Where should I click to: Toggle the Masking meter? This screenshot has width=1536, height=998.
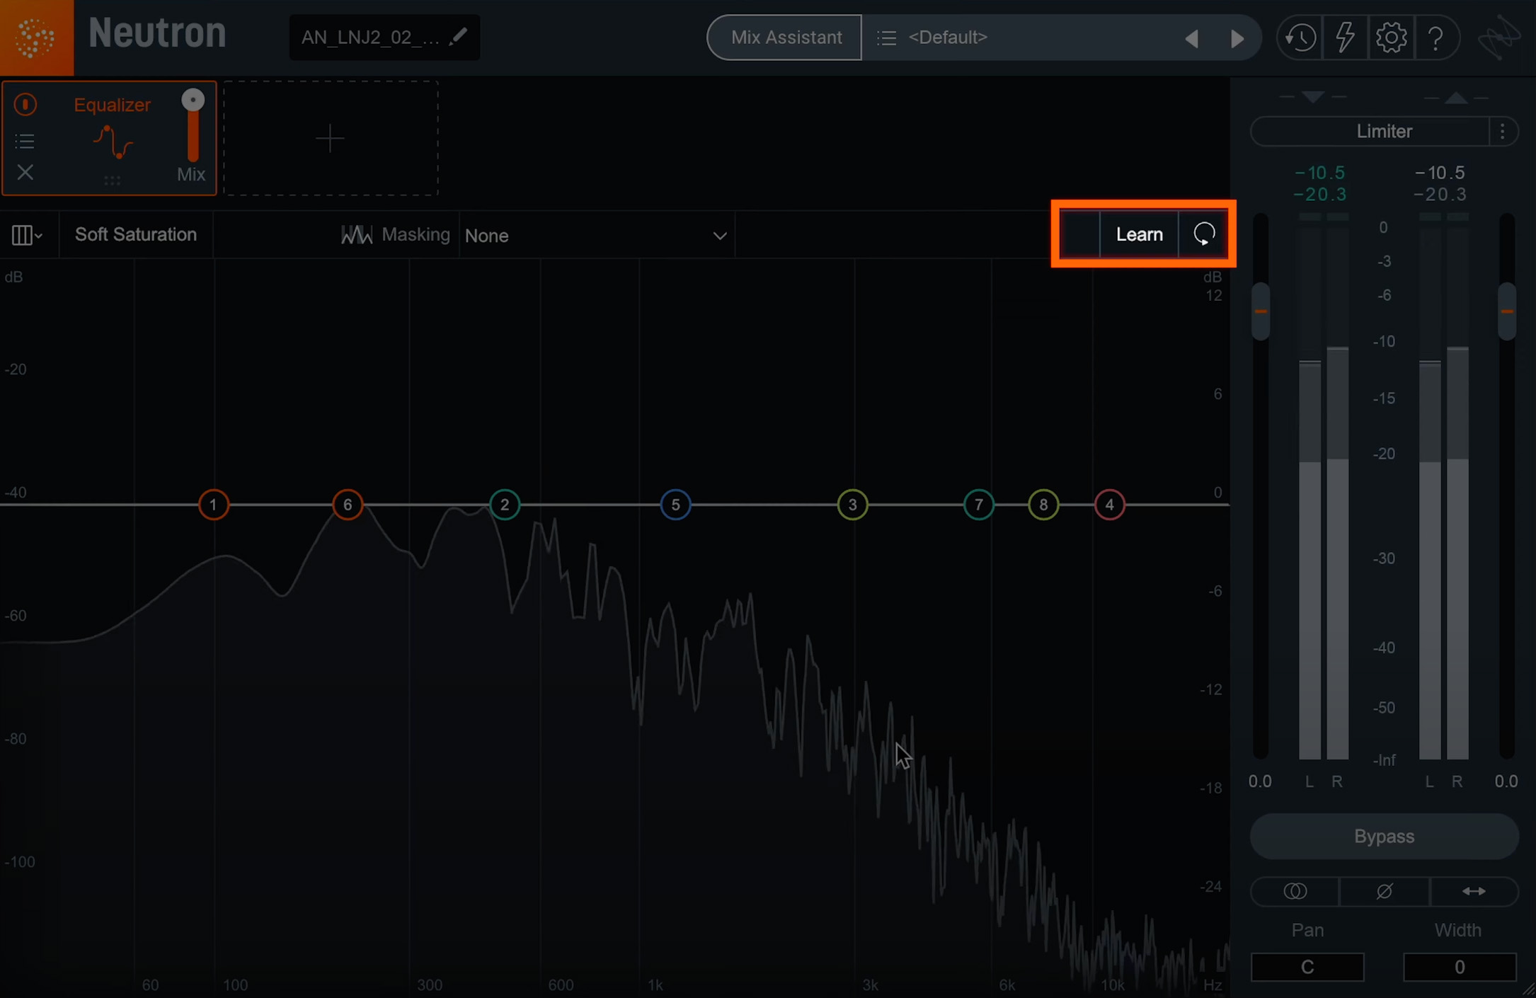point(395,234)
